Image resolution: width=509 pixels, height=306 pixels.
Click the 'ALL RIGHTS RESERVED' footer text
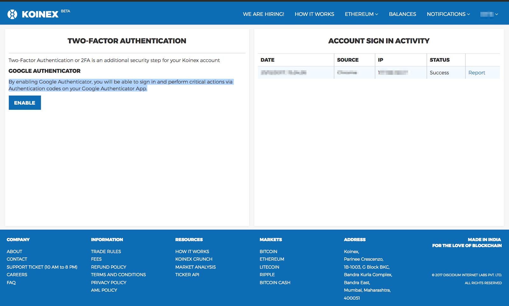483,283
